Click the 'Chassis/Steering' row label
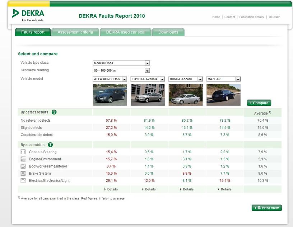This screenshot has width=293, height=227. (x=43, y=152)
